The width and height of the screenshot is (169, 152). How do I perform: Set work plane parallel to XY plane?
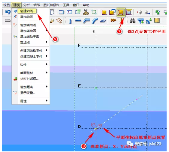point(104,12)
